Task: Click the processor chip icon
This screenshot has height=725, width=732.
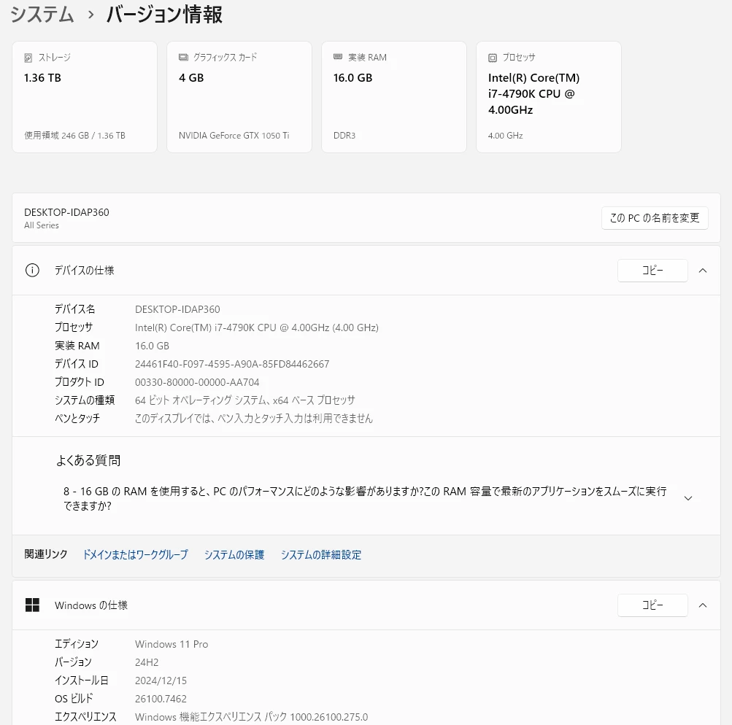Action: point(493,58)
